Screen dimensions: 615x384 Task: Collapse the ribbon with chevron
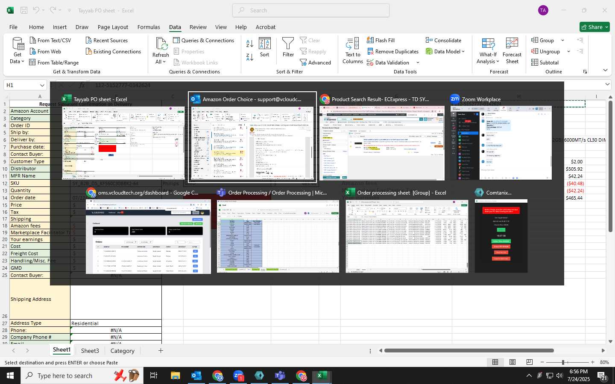[x=605, y=70]
